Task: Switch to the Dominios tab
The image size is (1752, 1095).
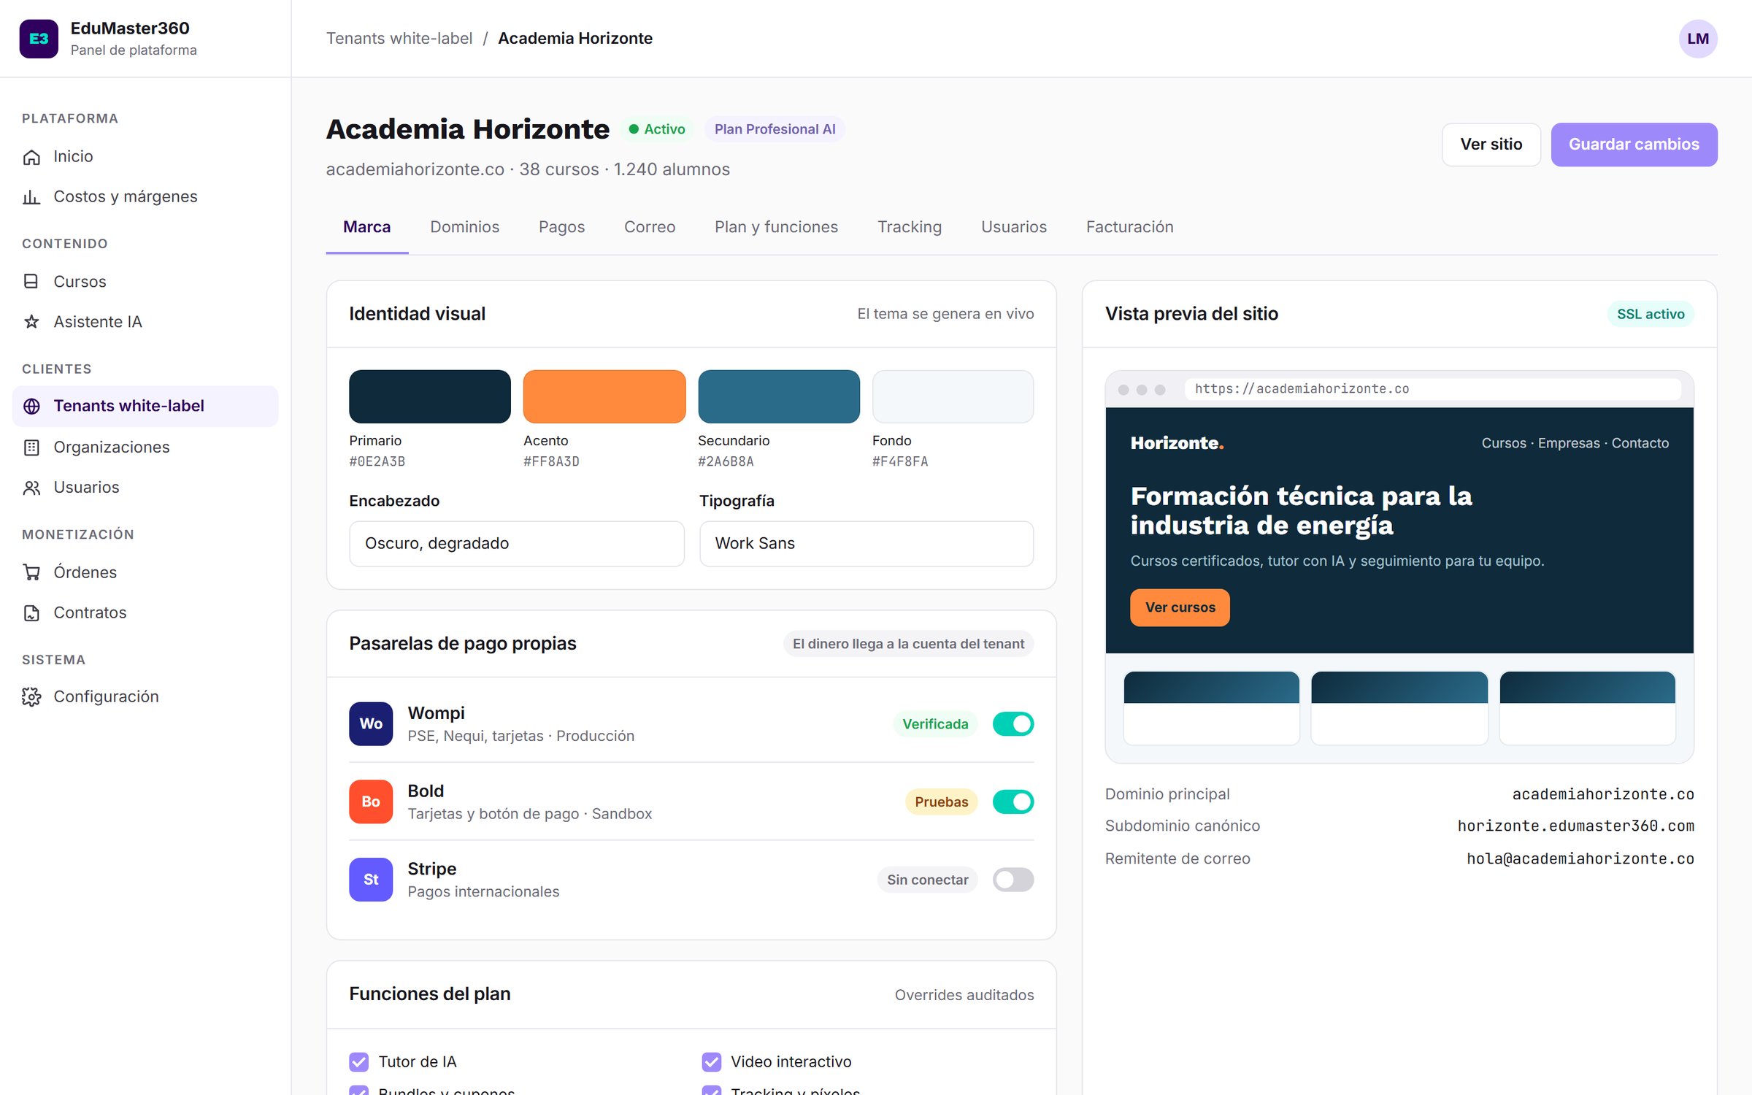Action: tap(464, 227)
